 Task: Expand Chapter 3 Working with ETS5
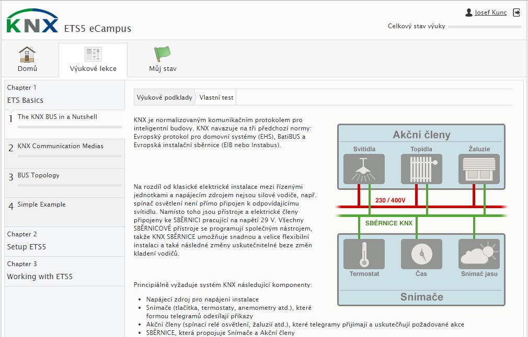(64, 271)
